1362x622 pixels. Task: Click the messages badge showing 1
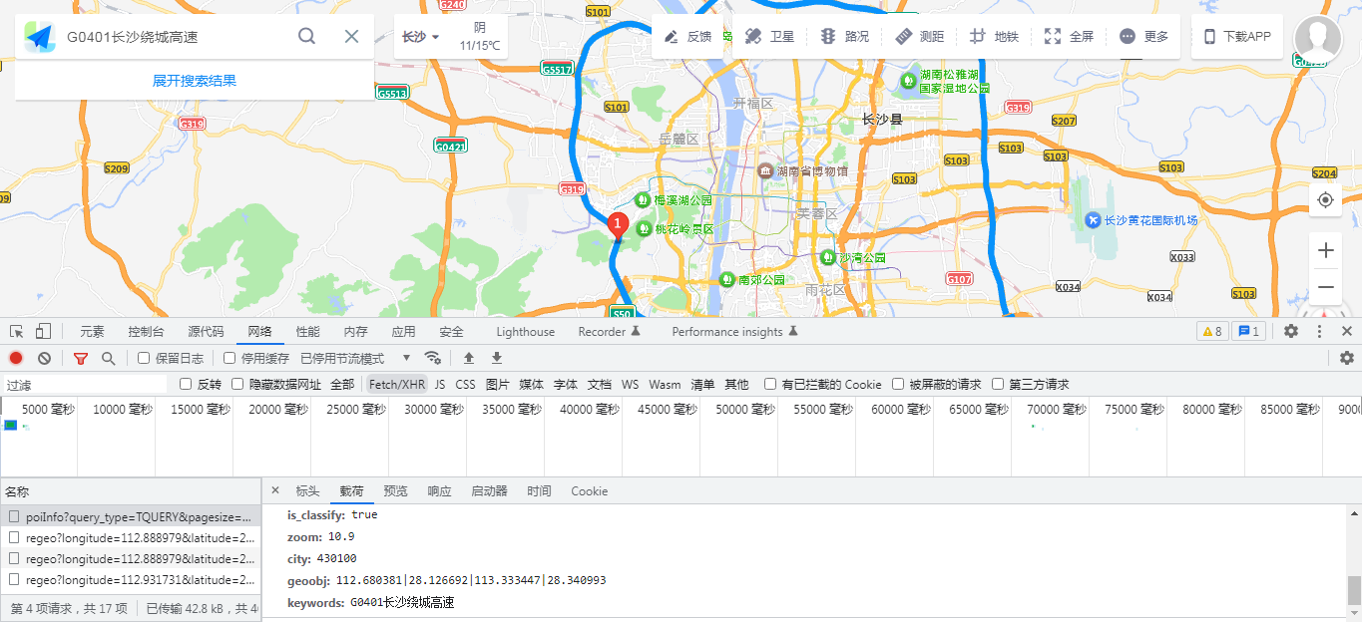click(x=1248, y=331)
